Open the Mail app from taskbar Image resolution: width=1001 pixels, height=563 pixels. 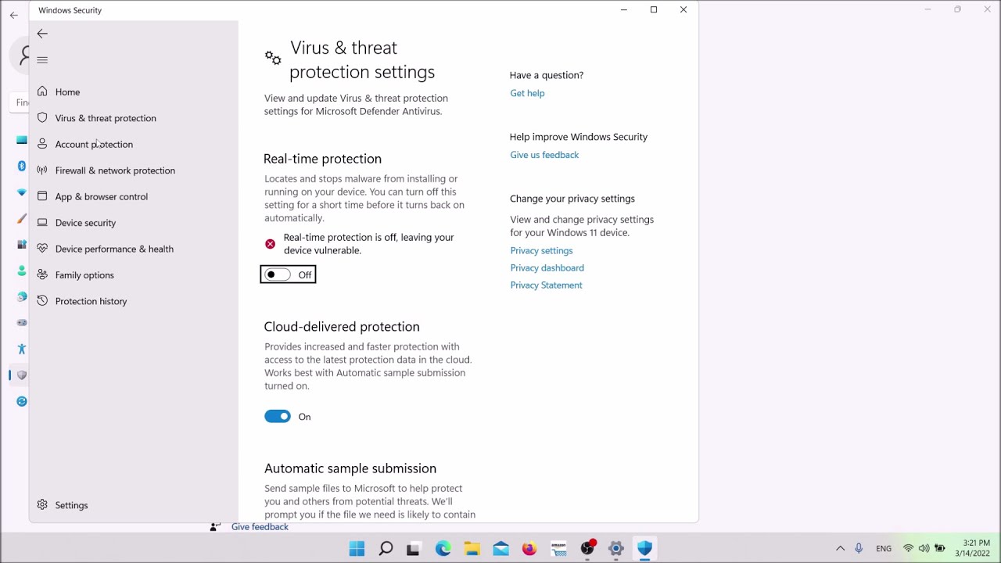point(500,549)
